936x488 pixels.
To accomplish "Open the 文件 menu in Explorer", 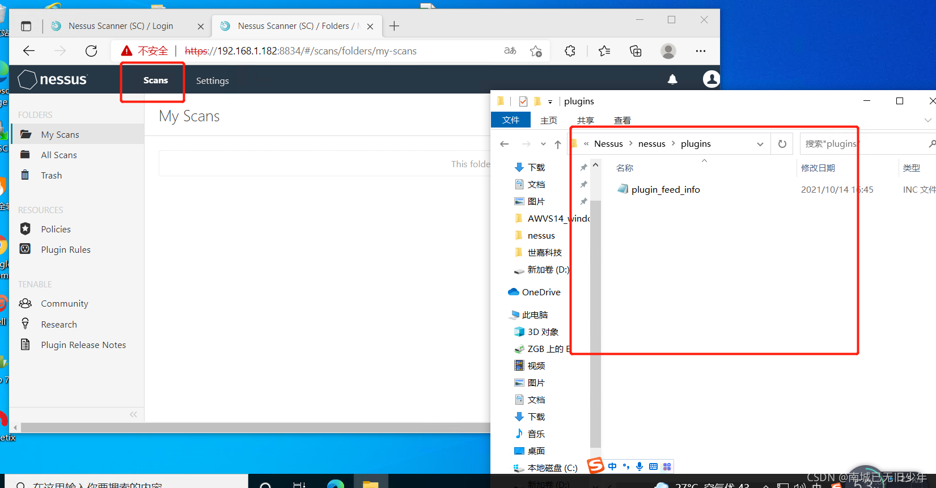I will tap(511, 120).
